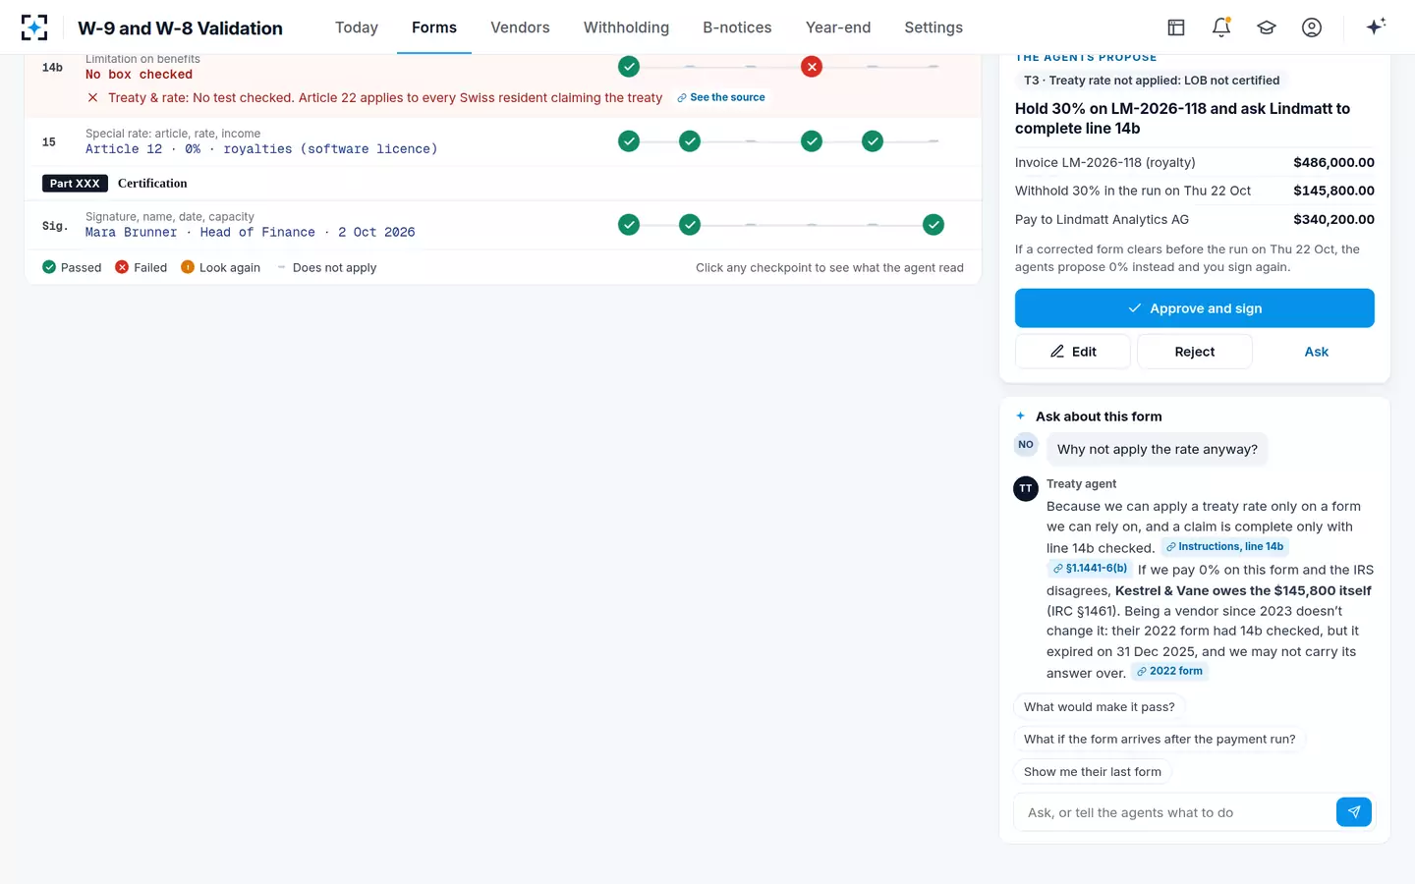The image size is (1415, 884).
Task: Click the $145,800.00 withholding amount
Action: point(1333,191)
